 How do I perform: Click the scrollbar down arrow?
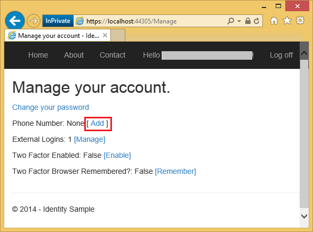(304, 216)
